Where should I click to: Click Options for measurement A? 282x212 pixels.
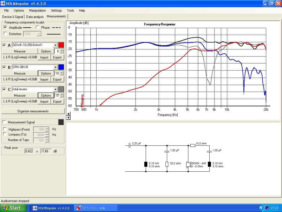tap(46, 51)
